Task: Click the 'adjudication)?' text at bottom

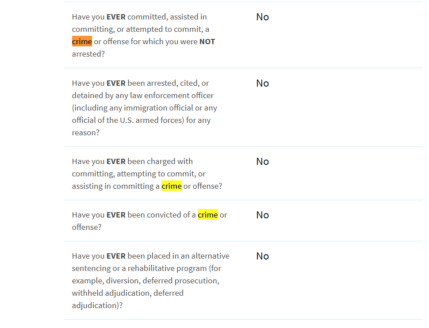Action: pyautogui.click(x=97, y=305)
